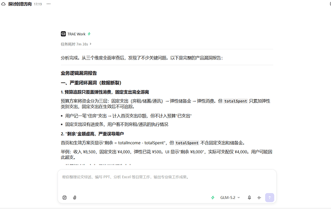Image resolution: width=331 pixels, height=209 pixels.
Task: Expand the task duration 7m 38s details
Action: [x=76, y=44]
